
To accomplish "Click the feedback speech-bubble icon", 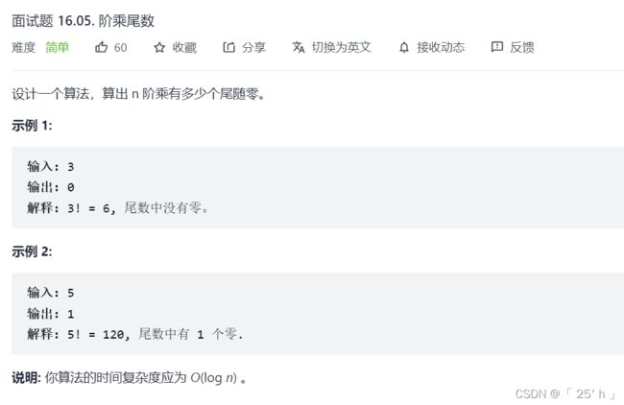I will point(497,47).
